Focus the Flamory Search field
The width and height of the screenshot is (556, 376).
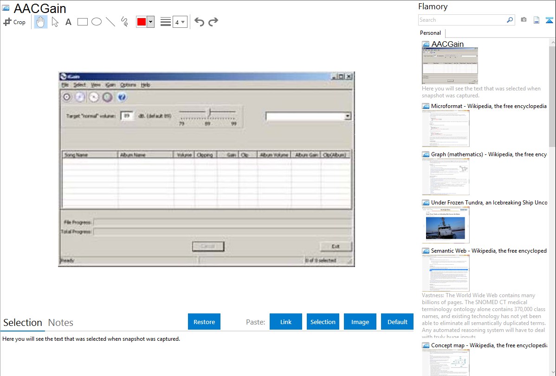(x=462, y=20)
